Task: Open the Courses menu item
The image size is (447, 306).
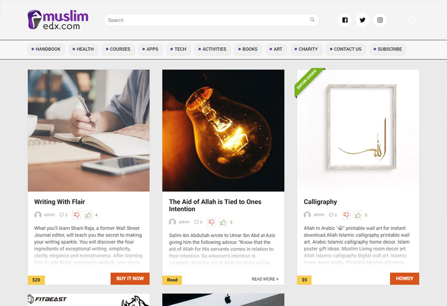Action: tap(118, 49)
